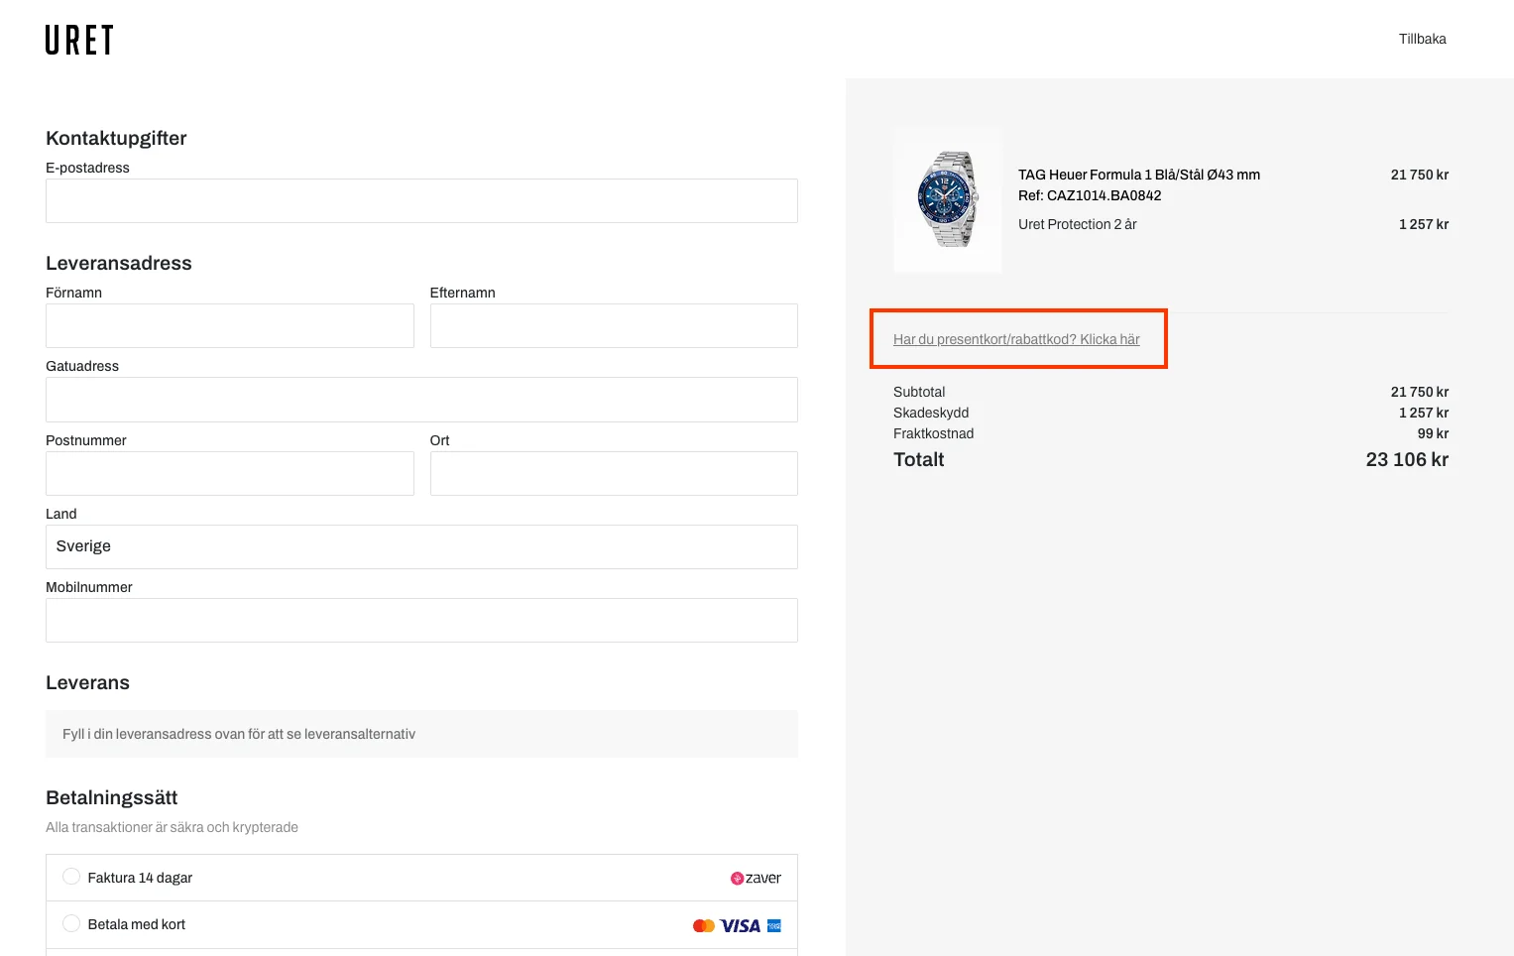Click the Subtotal label
Viewport: 1514px width, 956px height.
point(919,392)
